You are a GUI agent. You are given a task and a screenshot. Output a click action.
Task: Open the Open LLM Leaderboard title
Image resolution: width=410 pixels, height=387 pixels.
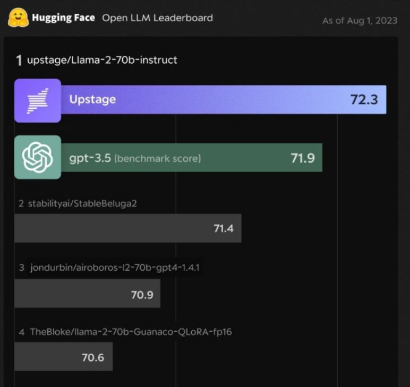157,18
